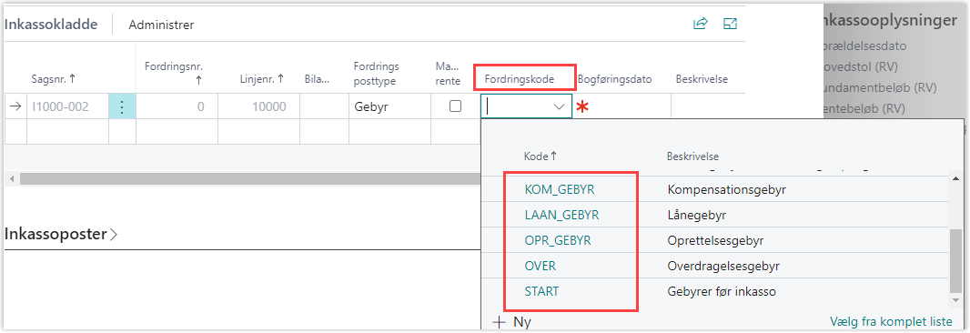
Task: Select the LAAN_GEBYR code
Action: 561,215
